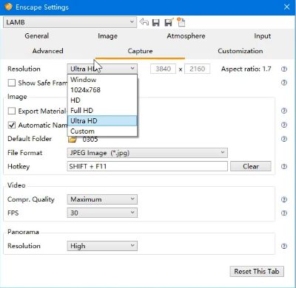
Task: Click the Save As preset icon
Action: 169,22
